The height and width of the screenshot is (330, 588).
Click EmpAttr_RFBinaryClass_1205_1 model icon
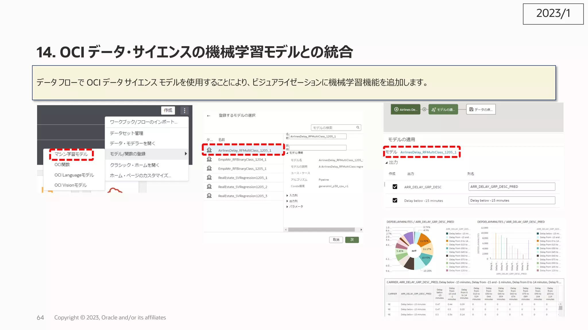(209, 168)
